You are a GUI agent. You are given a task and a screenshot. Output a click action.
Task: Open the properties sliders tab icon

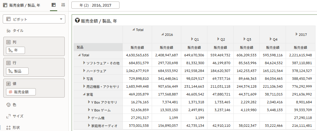click(63, 5)
